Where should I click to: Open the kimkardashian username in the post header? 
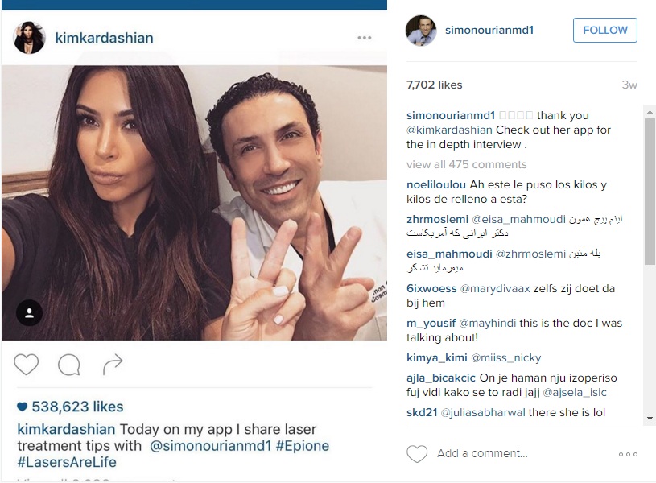(x=104, y=38)
